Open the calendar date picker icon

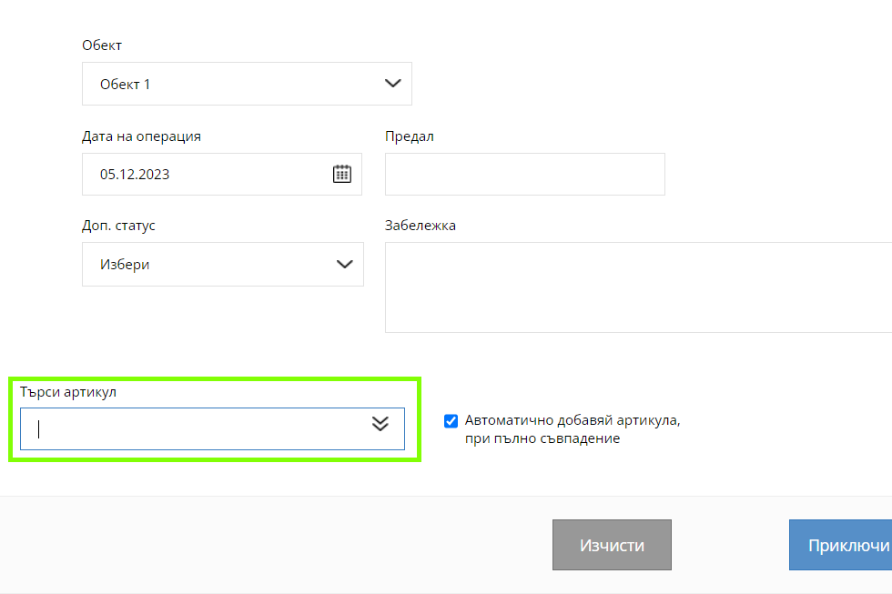(x=342, y=174)
